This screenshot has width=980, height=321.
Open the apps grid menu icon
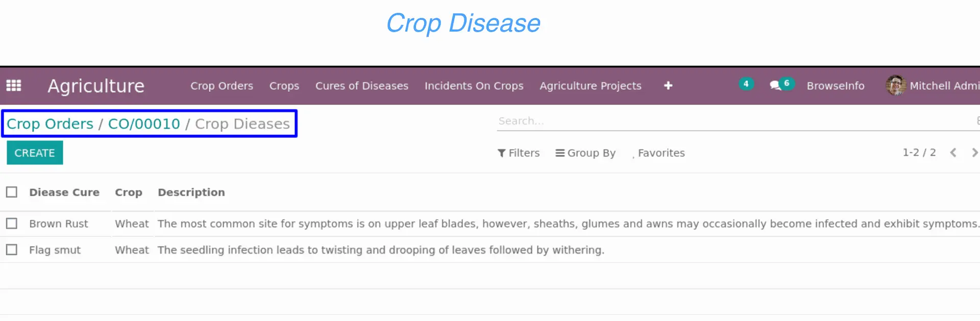(14, 86)
